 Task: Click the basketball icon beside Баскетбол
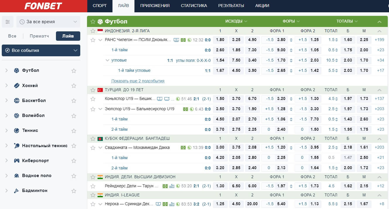click(x=16, y=101)
